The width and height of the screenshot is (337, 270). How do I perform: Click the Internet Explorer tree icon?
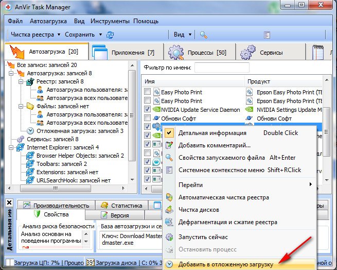(x=20, y=147)
